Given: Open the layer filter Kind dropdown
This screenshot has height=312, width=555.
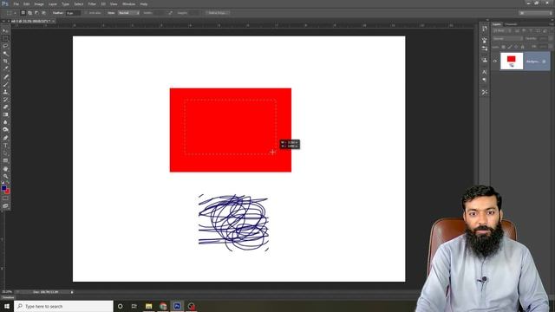Looking at the screenshot, I should 502,31.
